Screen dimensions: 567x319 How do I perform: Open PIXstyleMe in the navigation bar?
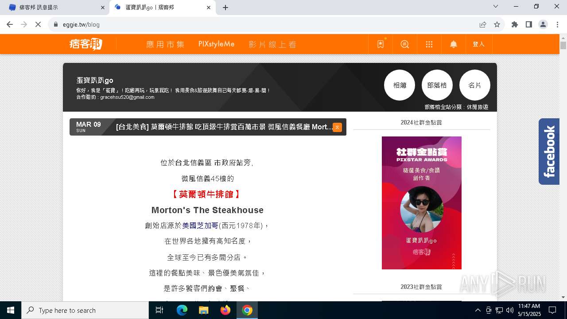216,44
